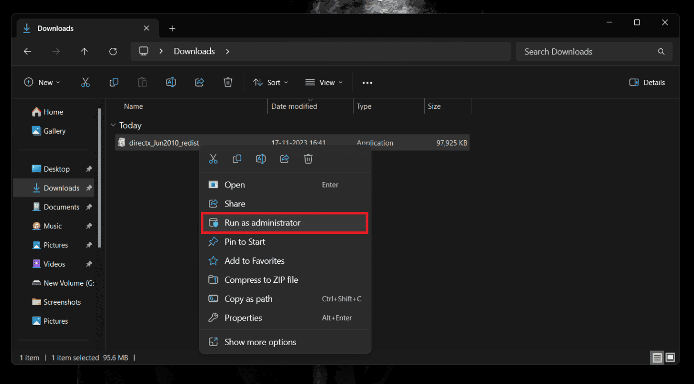Image resolution: width=694 pixels, height=384 pixels.
Task: Click the Share icon on the toolbar
Action: pos(199,82)
